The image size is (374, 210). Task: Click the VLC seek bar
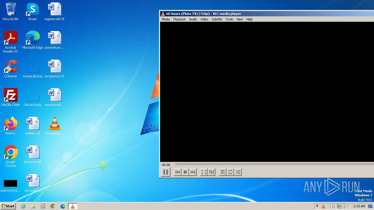tap(274, 164)
